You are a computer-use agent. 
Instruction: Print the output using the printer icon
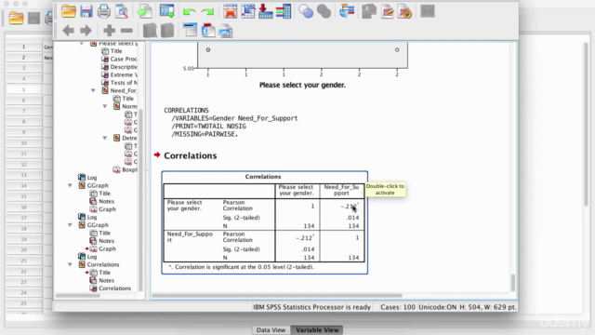pyautogui.click(x=103, y=11)
